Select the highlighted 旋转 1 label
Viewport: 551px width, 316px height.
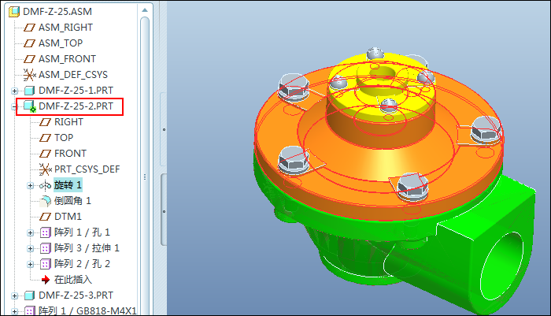(x=68, y=185)
